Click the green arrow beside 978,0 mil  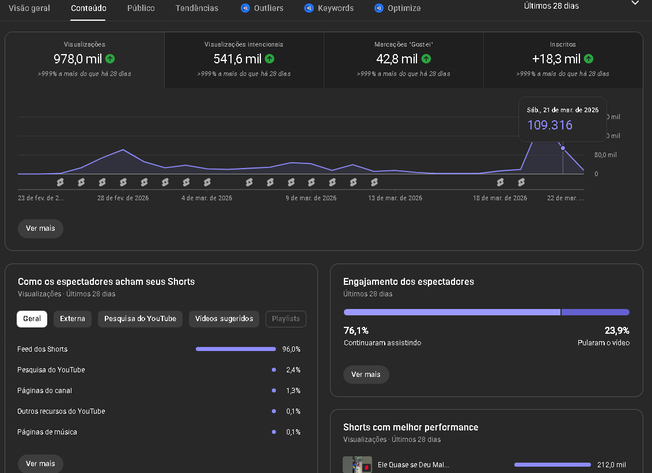click(x=110, y=59)
